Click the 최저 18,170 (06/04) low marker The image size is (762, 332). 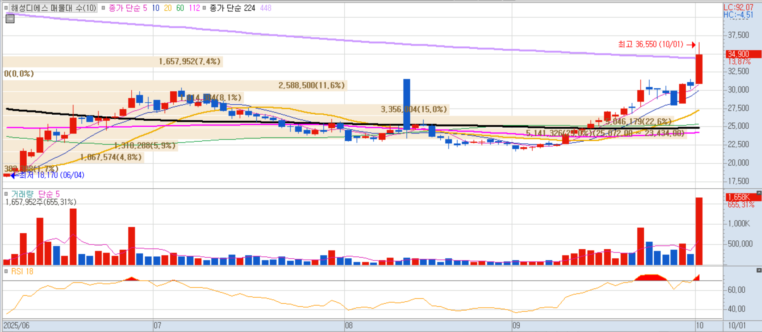(52, 175)
